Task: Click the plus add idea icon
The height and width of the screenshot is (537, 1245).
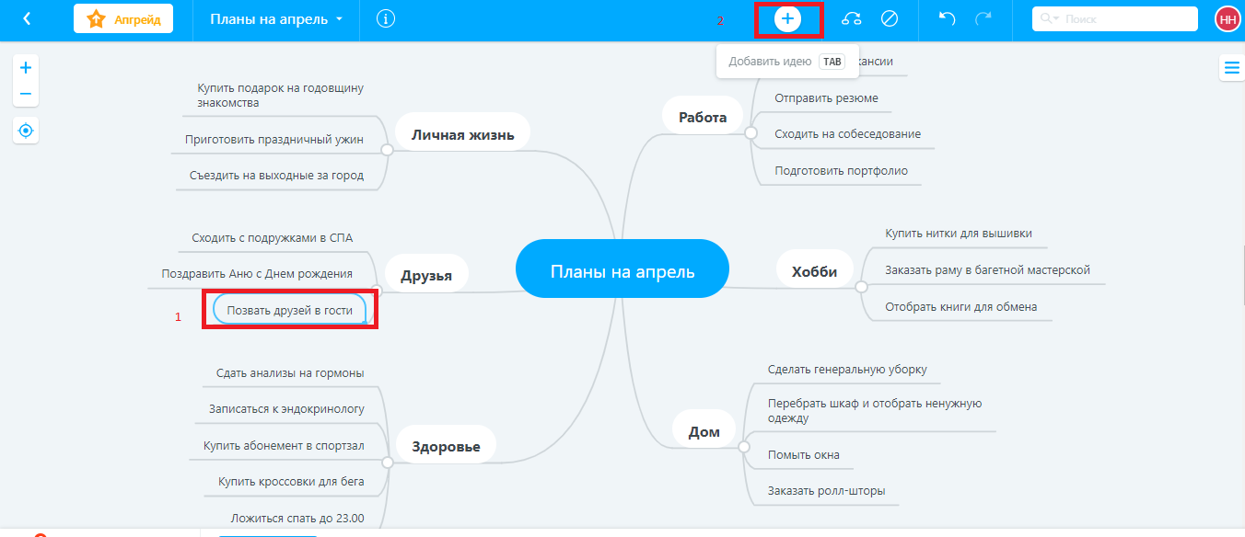Action: pos(787,18)
